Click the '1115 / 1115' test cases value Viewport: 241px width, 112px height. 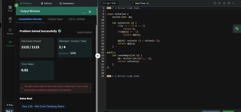coord(30,47)
